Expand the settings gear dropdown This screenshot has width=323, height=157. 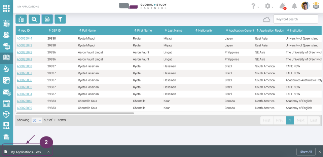pyautogui.click(x=269, y=6)
